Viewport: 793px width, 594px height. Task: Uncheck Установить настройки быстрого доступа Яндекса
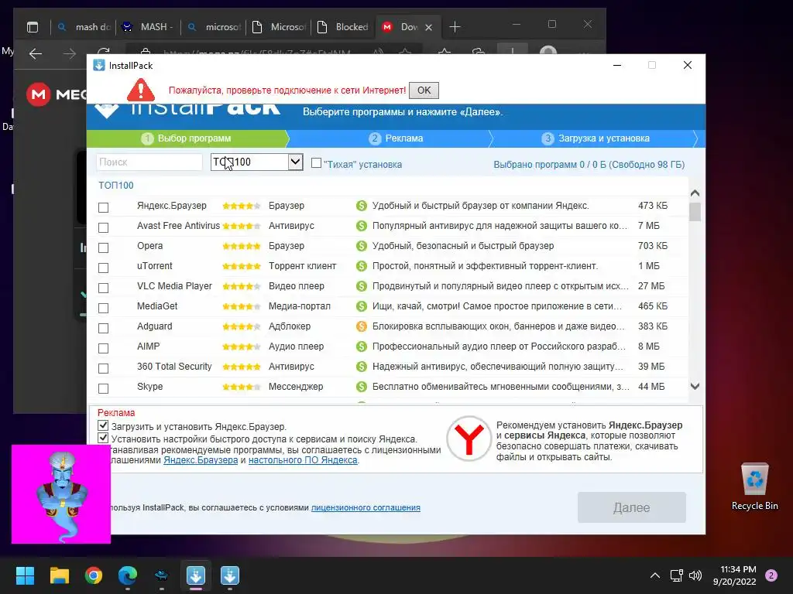tap(103, 438)
